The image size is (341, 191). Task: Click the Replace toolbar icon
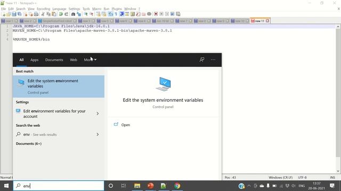pos(79,14)
